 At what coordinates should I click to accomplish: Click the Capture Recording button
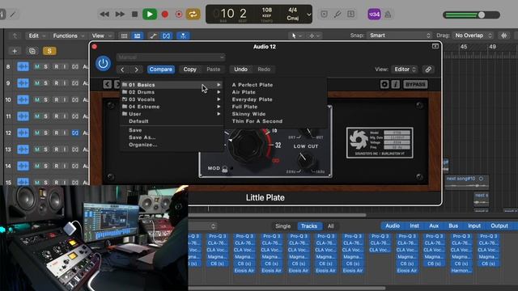pyautogui.click(x=179, y=15)
